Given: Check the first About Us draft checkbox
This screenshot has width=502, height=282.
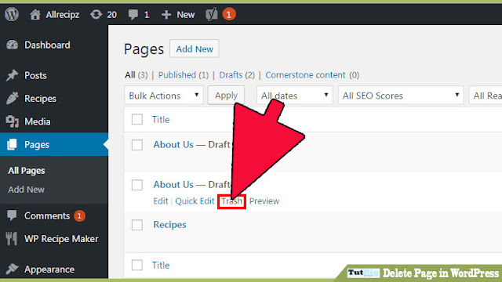Looking at the screenshot, I should (137, 145).
